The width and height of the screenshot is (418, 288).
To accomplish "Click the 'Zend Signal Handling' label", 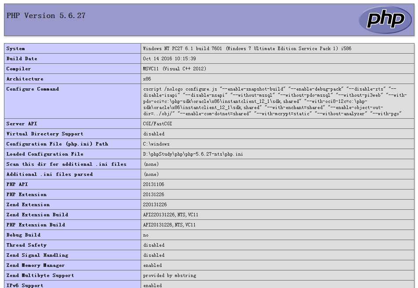I will pos(37,255).
